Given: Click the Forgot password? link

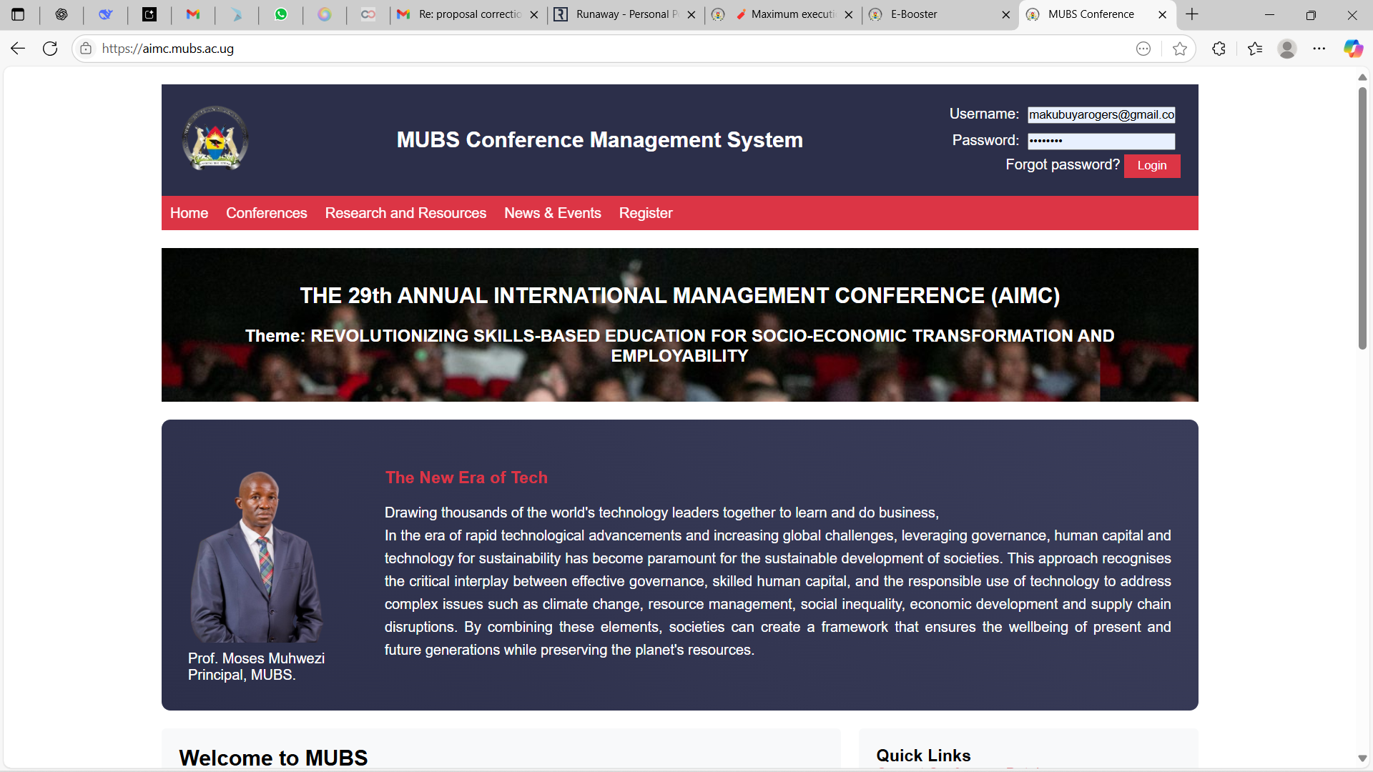Looking at the screenshot, I should pos(1063,164).
